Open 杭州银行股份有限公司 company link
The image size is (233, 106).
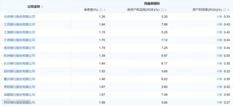pyautogui.click(x=19, y=56)
